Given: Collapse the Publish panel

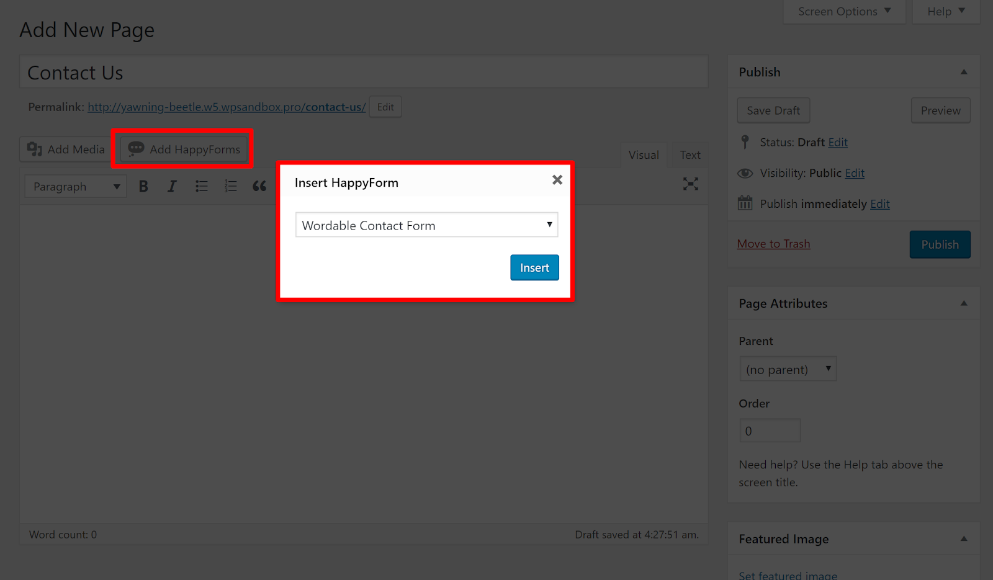Looking at the screenshot, I should pyautogui.click(x=963, y=71).
